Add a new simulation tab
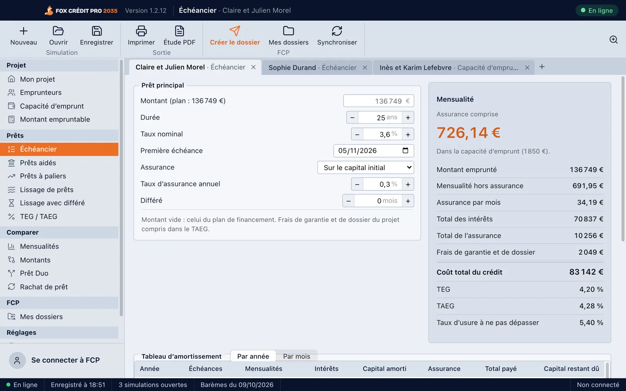Screen dimensions: 626x391 coord(542,67)
